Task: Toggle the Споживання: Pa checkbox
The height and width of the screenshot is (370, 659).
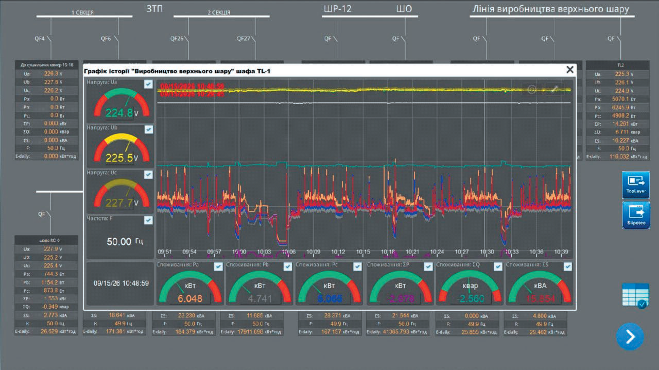Action: point(218,266)
